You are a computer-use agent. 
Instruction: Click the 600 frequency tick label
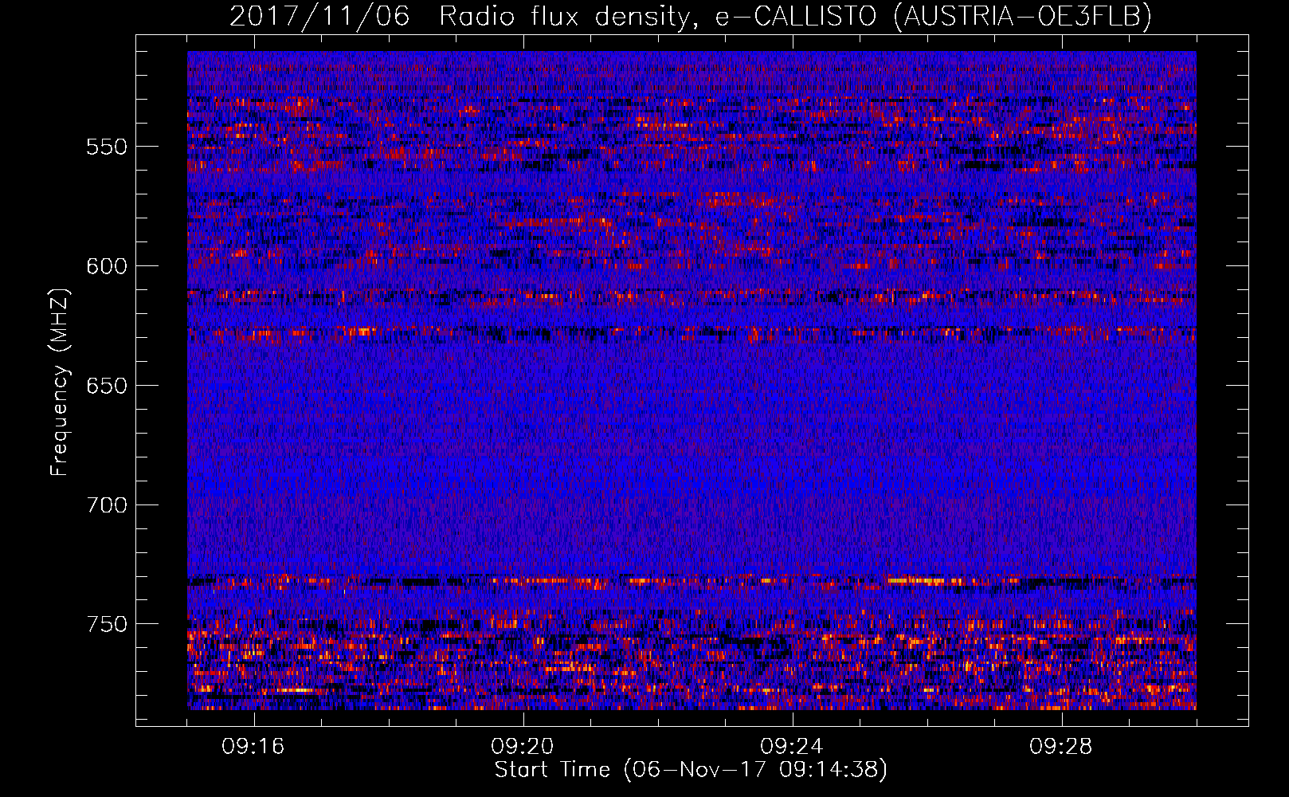click(x=107, y=266)
